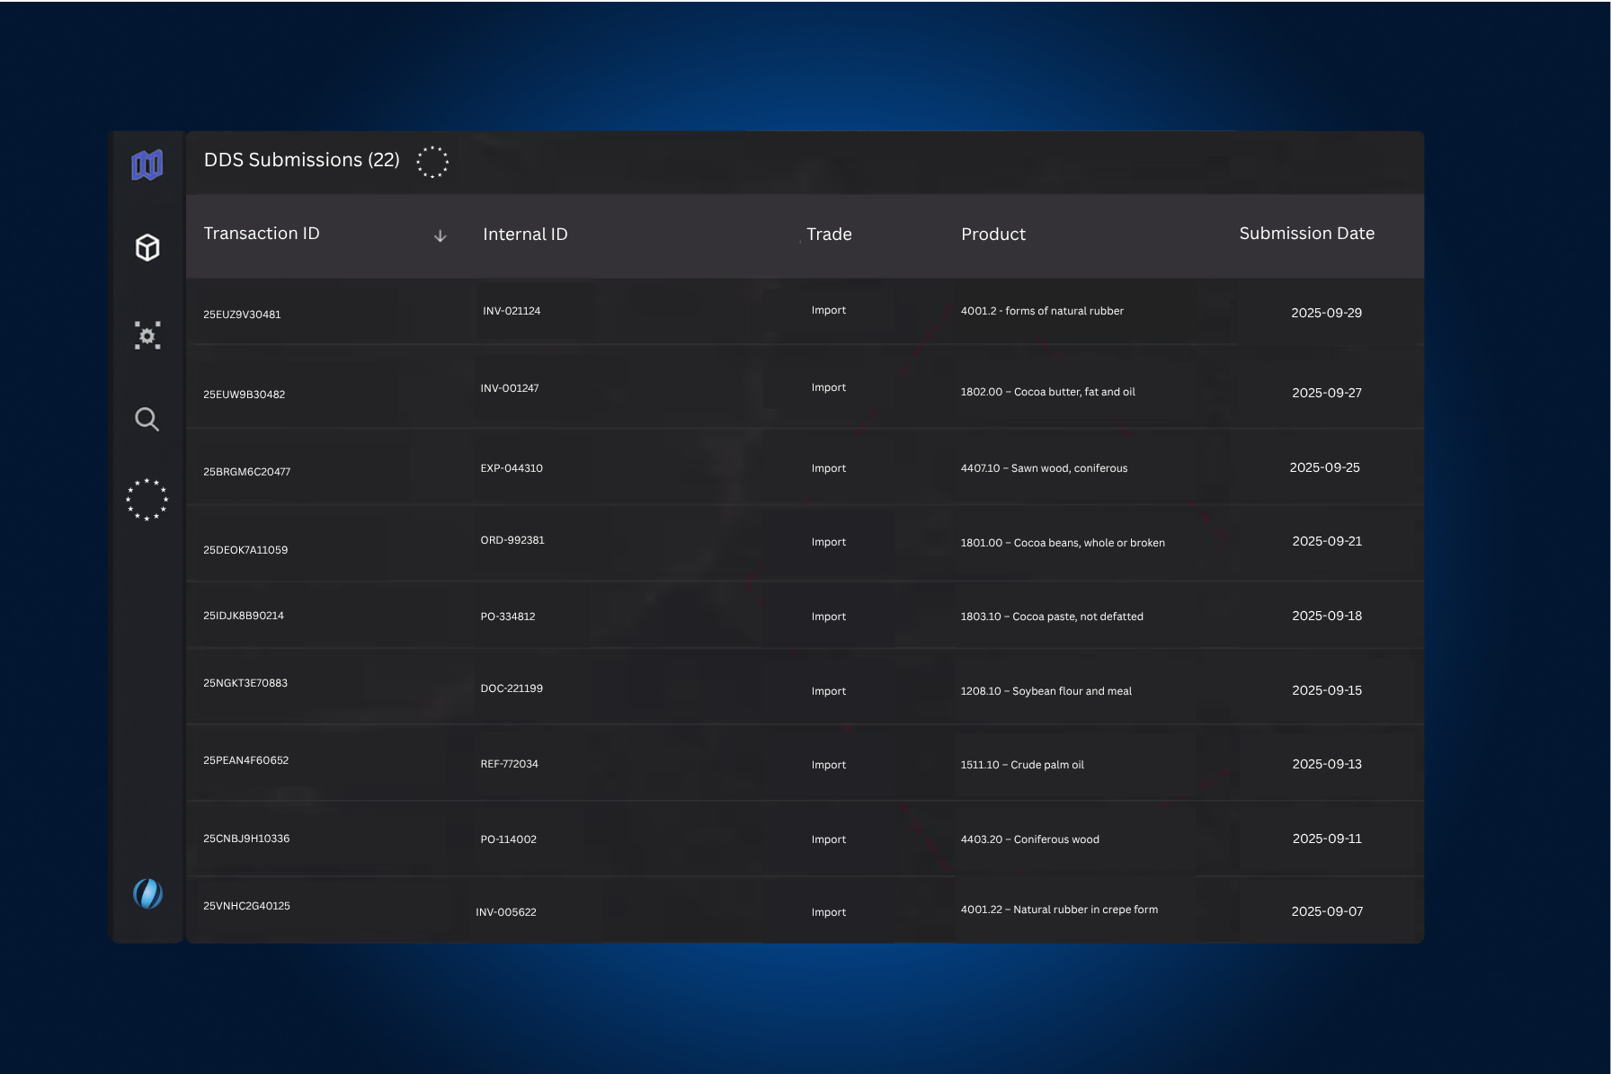The height and width of the screenshot is (1074, 1611).
Task: Click the magnifying glass search icon
Action: pyautogui.click(x=147, y=419)
